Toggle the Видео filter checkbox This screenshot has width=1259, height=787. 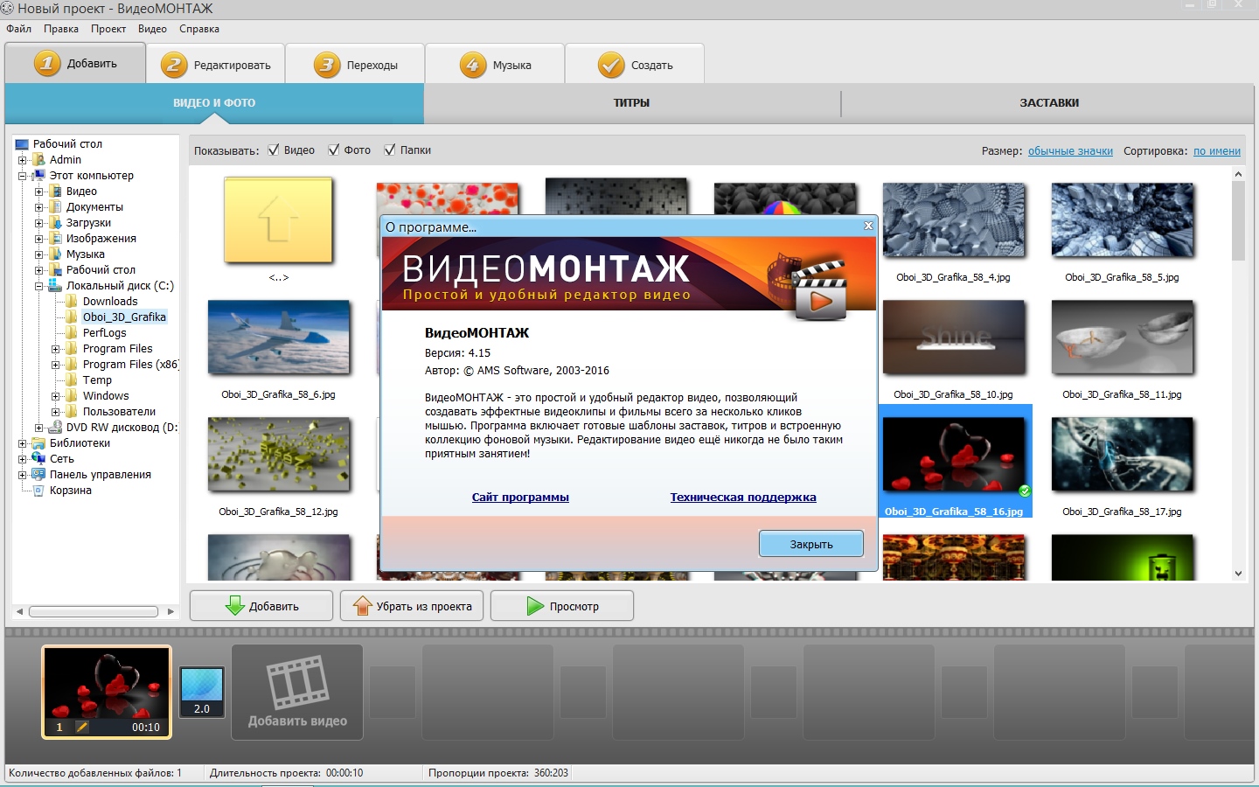[x=274, y=150]
